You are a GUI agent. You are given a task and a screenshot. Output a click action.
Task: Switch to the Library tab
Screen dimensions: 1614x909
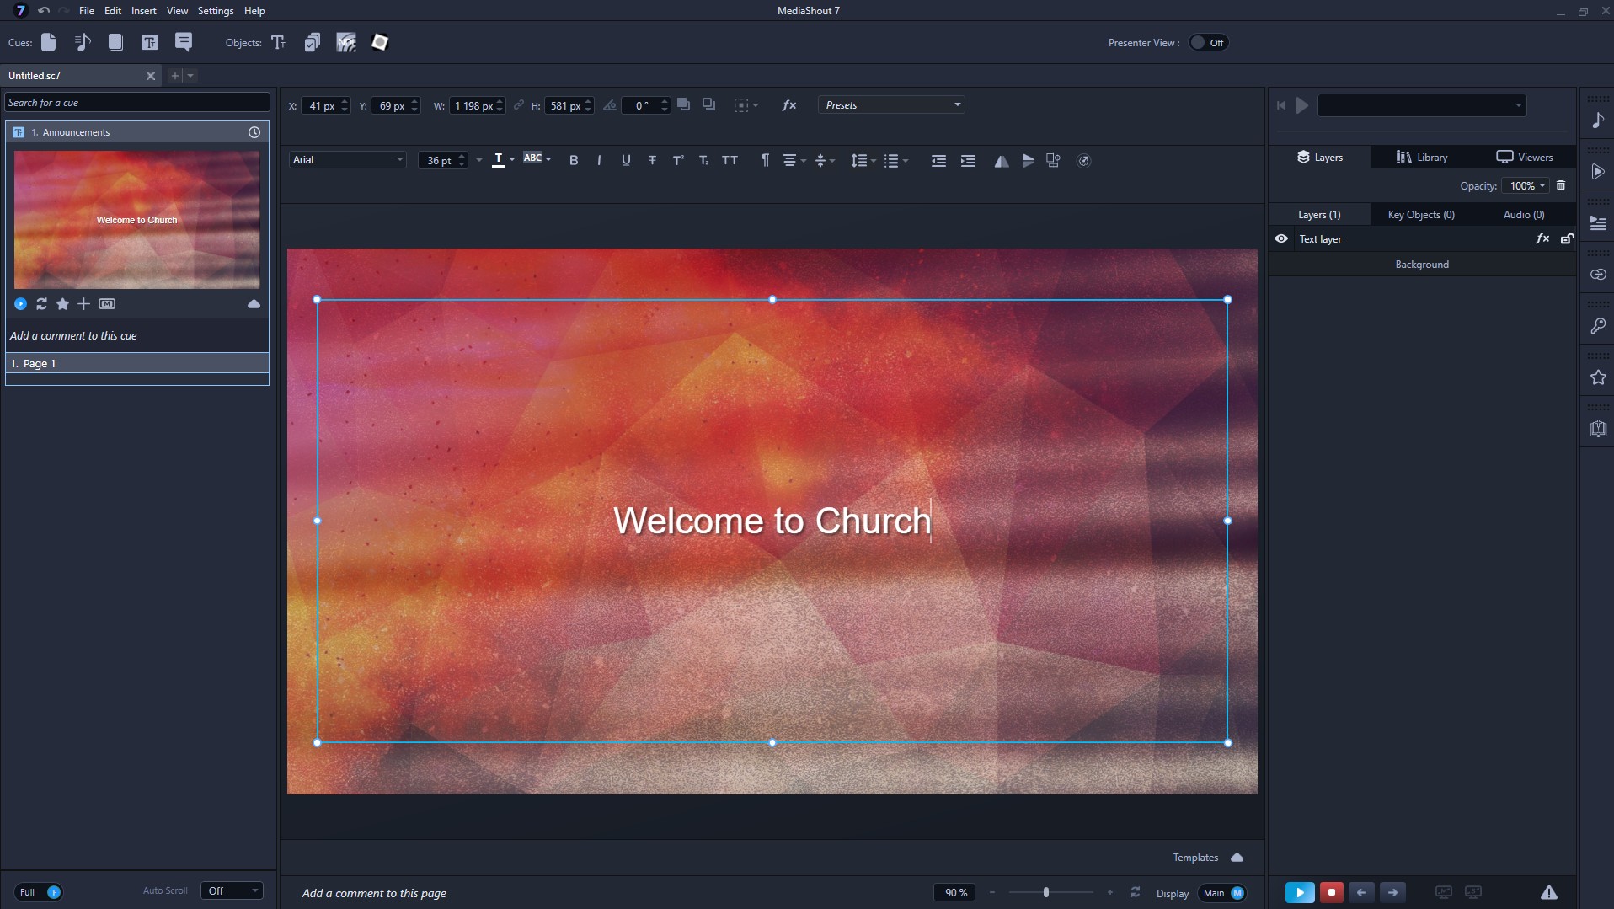tap(1422, 158)
